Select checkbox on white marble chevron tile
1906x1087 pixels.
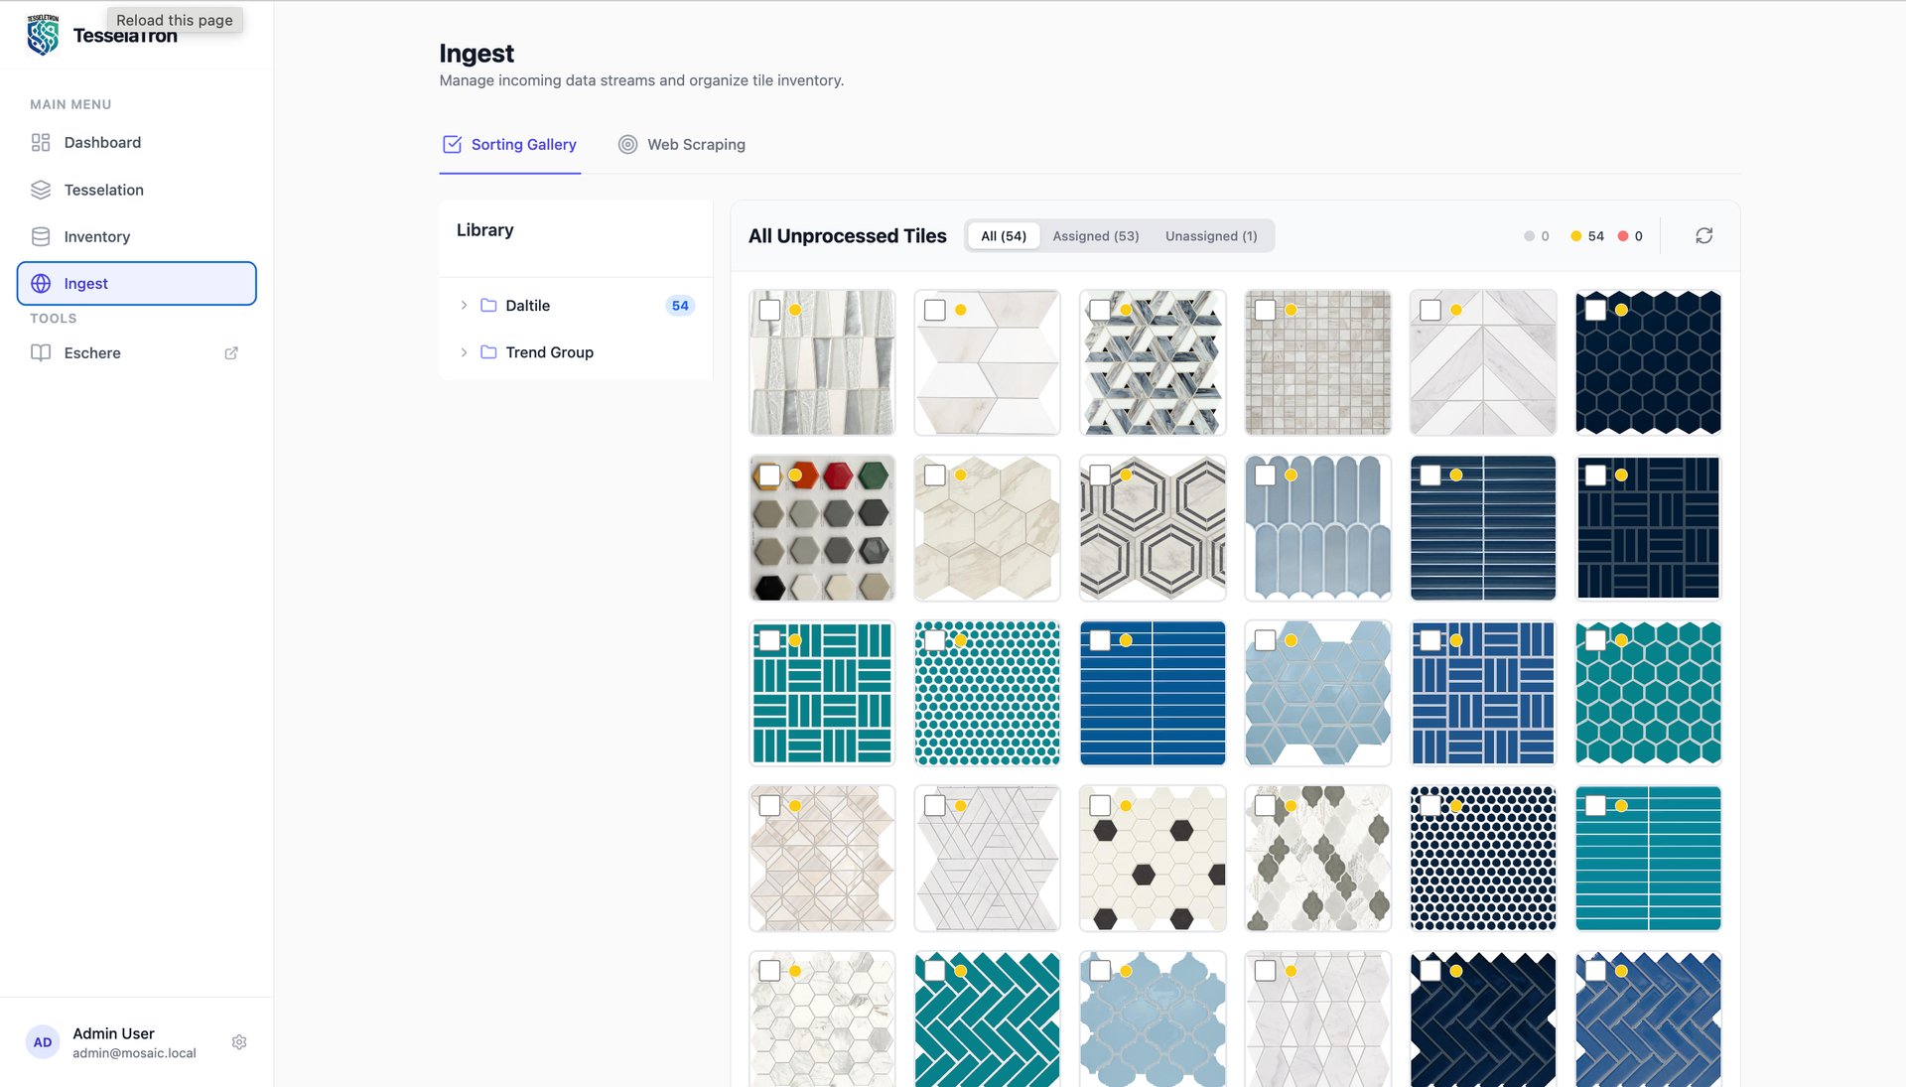pos(1430,310)
